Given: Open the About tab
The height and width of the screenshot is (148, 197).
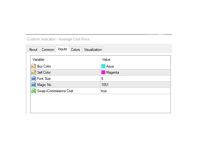Looking at the screenshot, I should (x=33, y=50).
